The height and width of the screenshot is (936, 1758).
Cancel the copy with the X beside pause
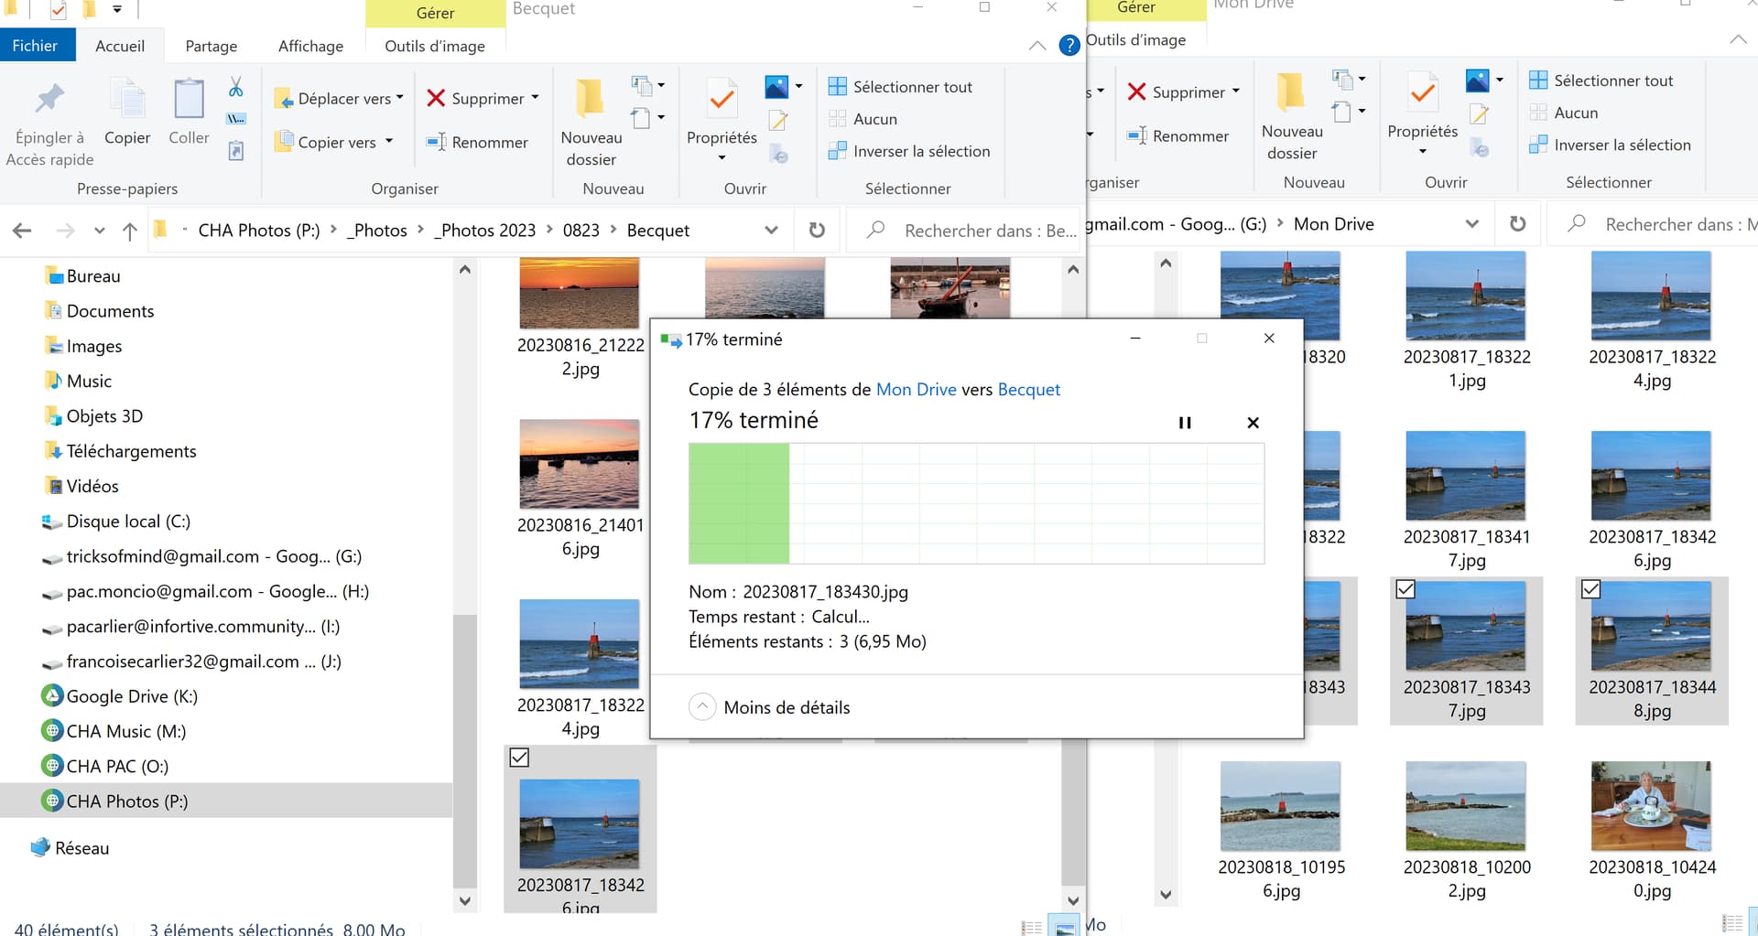pos(1253,423)
